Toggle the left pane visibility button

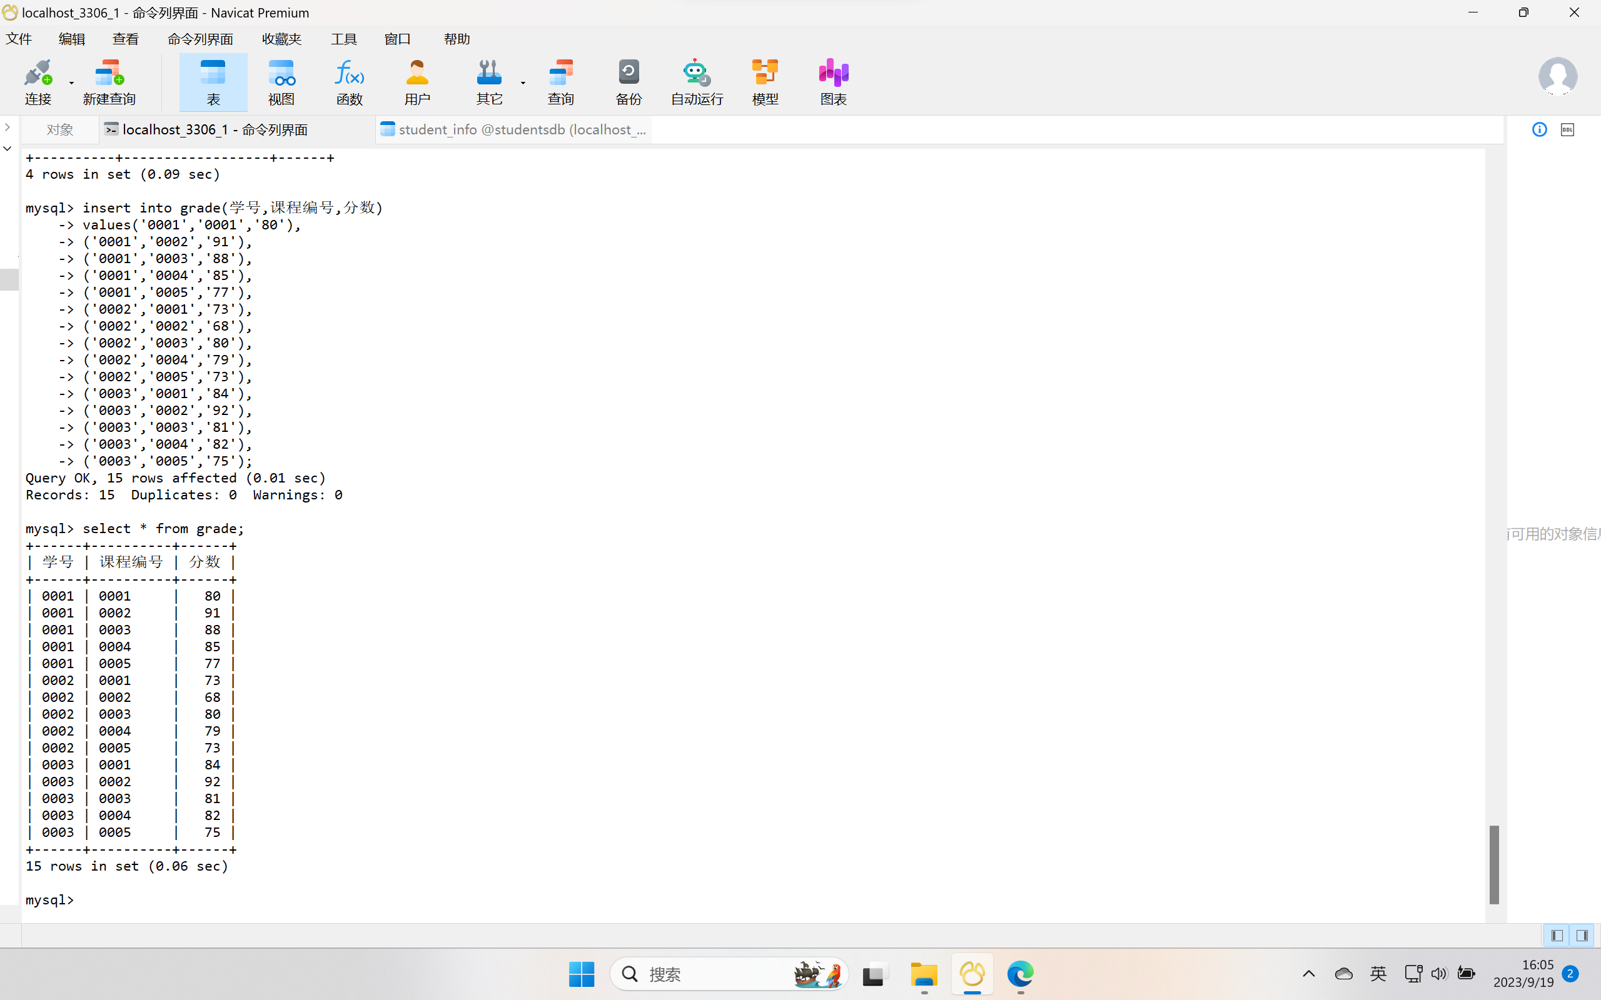1557,935
